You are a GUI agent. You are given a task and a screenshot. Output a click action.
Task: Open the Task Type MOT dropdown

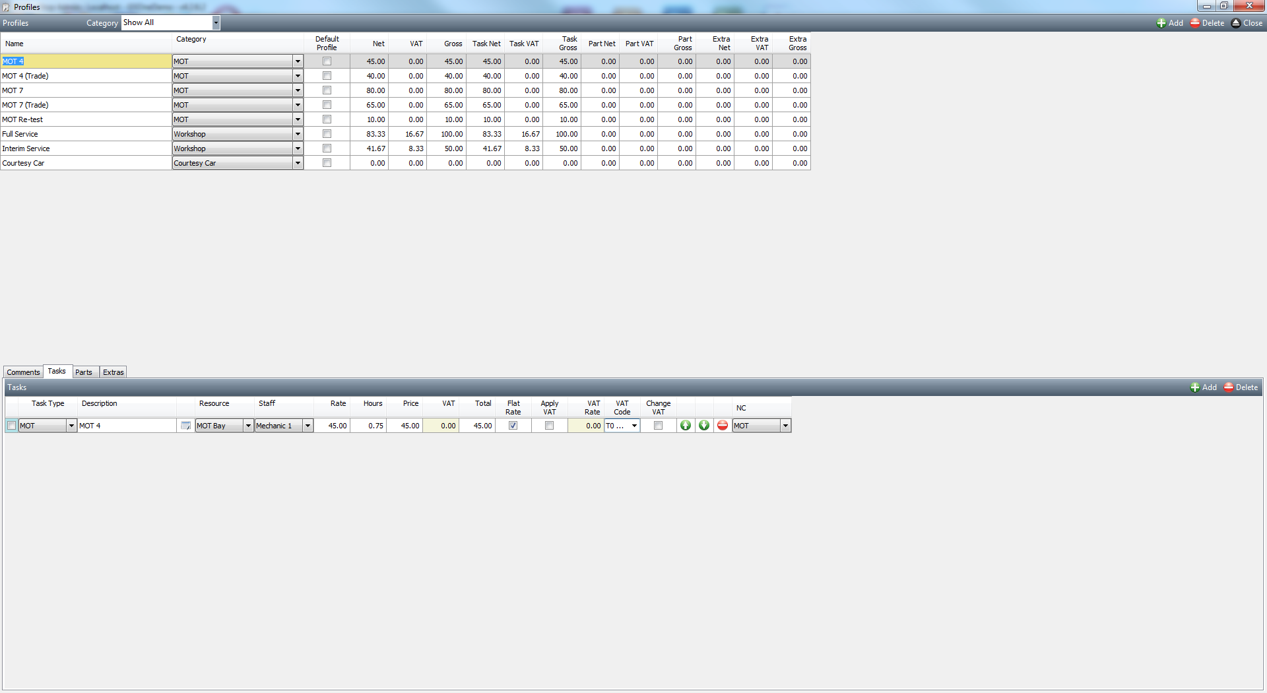pos(71,426)
